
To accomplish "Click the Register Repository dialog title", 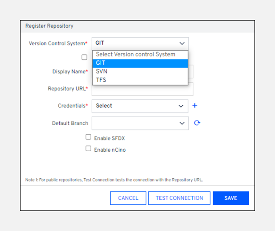I will (49, 26).
